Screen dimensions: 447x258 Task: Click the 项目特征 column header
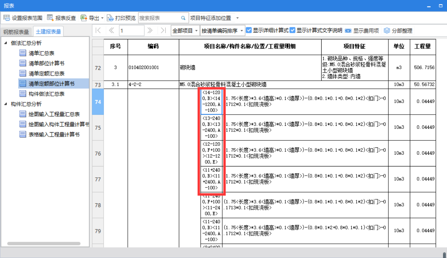(354, 47)
